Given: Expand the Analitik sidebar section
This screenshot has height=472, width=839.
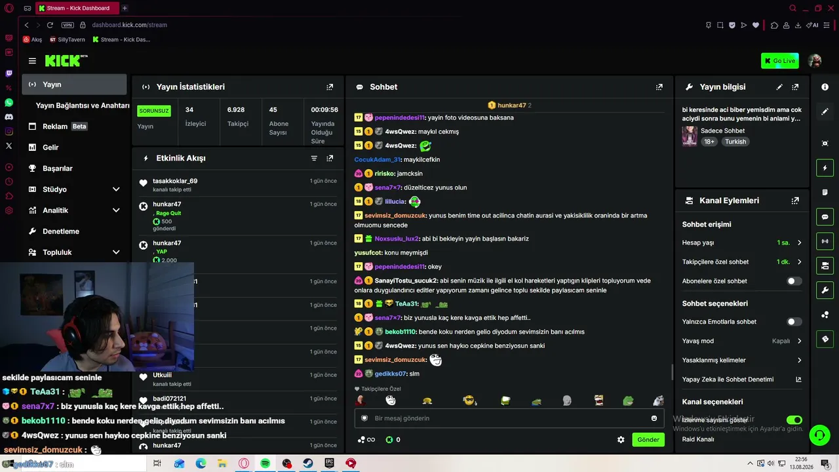Looking at the screenshot, I should tap(116, 210).
